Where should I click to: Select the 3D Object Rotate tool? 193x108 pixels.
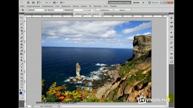[22, 78]
